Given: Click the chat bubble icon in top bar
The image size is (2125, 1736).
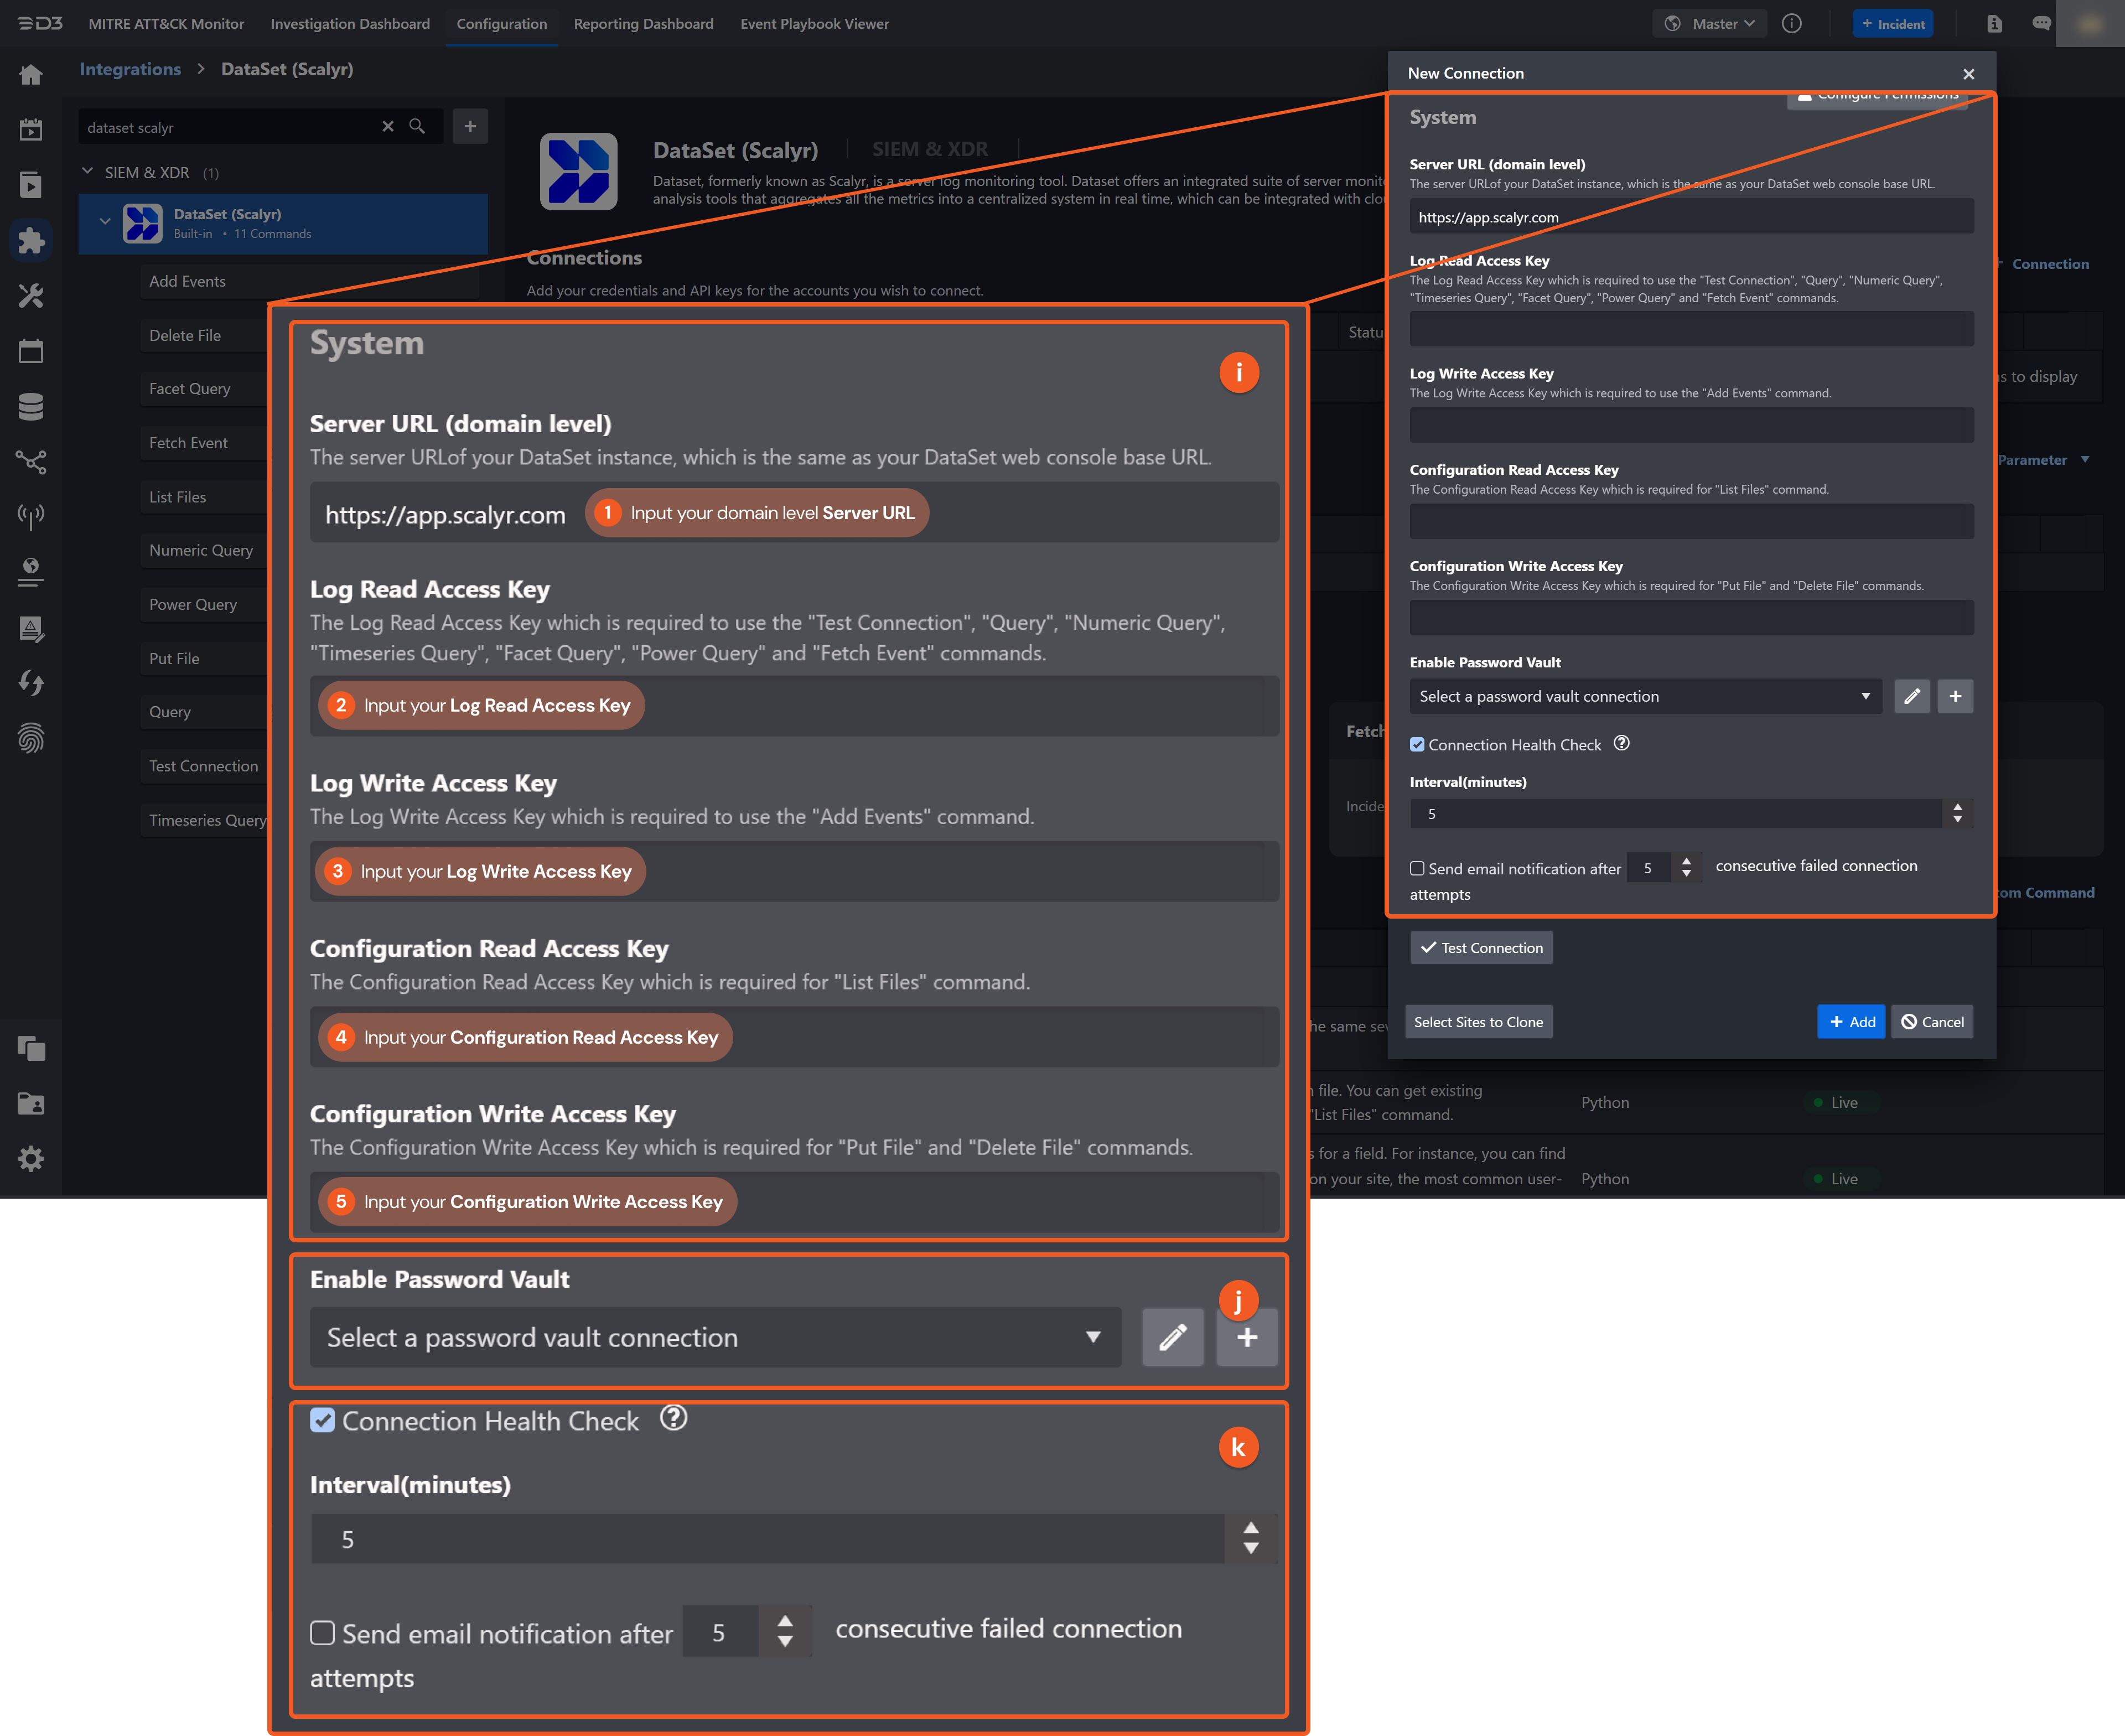Looking at the screenshot, I should click(2041, 23).
